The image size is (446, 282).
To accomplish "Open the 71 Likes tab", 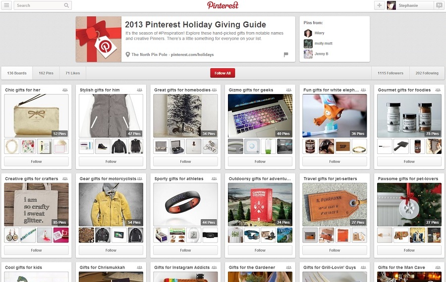I will 72,73.
